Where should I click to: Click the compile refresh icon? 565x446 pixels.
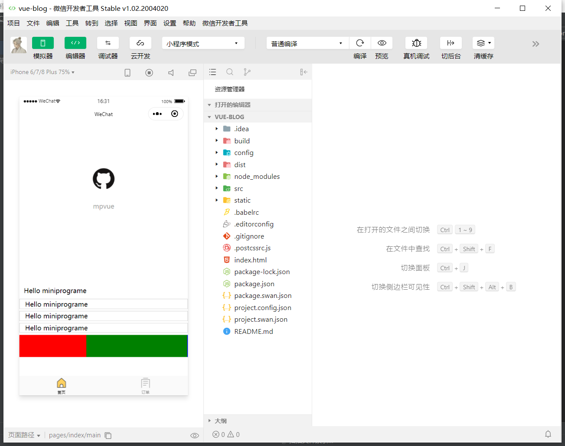click(x=360, y=43)
